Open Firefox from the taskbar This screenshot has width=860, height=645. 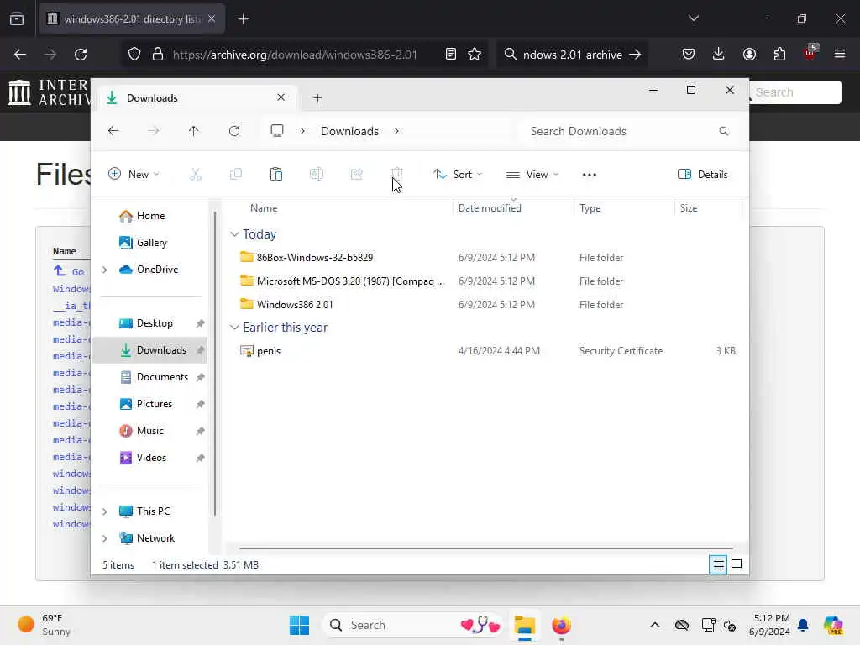point(561,625)
